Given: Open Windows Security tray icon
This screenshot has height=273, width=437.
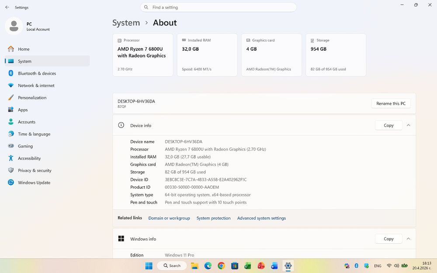Looking at the screenshot, I should tap(366, 266).
